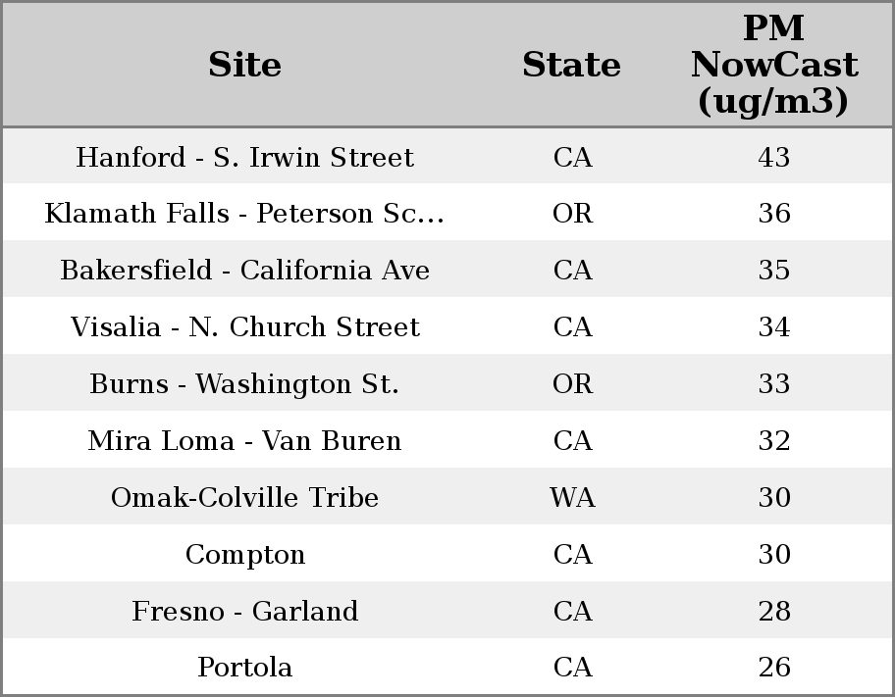Click the PM NowCast column header

tap(773, 65)
